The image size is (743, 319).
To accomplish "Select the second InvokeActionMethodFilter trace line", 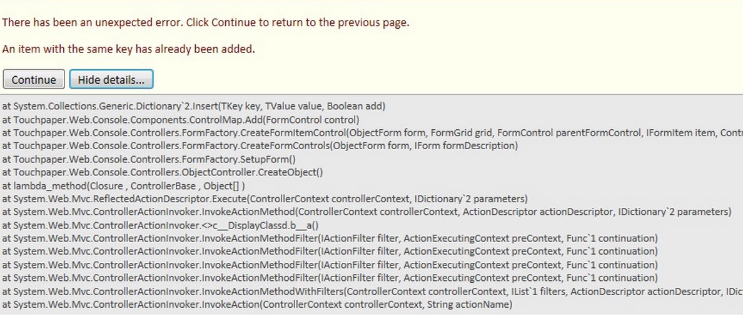I will click(330, 252).
